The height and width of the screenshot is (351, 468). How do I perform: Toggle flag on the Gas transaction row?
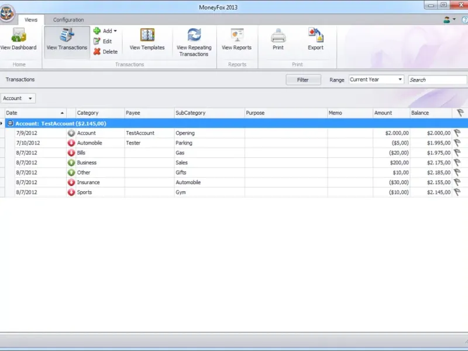(457, 153)
